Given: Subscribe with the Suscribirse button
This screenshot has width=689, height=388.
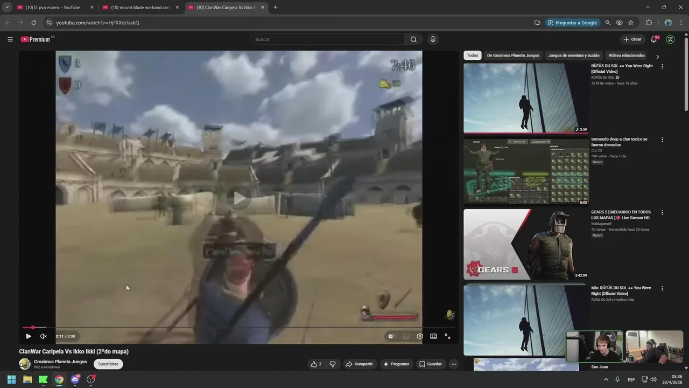Looking at the screenshot, I should click(x=108, y=364).
